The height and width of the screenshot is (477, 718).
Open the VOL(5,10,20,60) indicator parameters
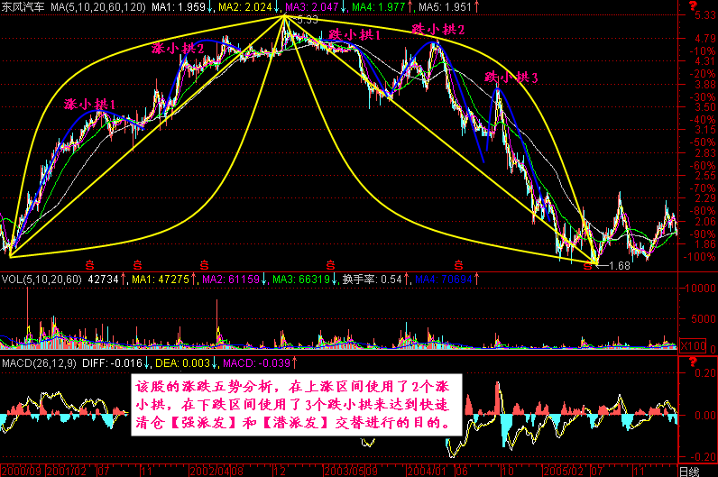[41, 280]
